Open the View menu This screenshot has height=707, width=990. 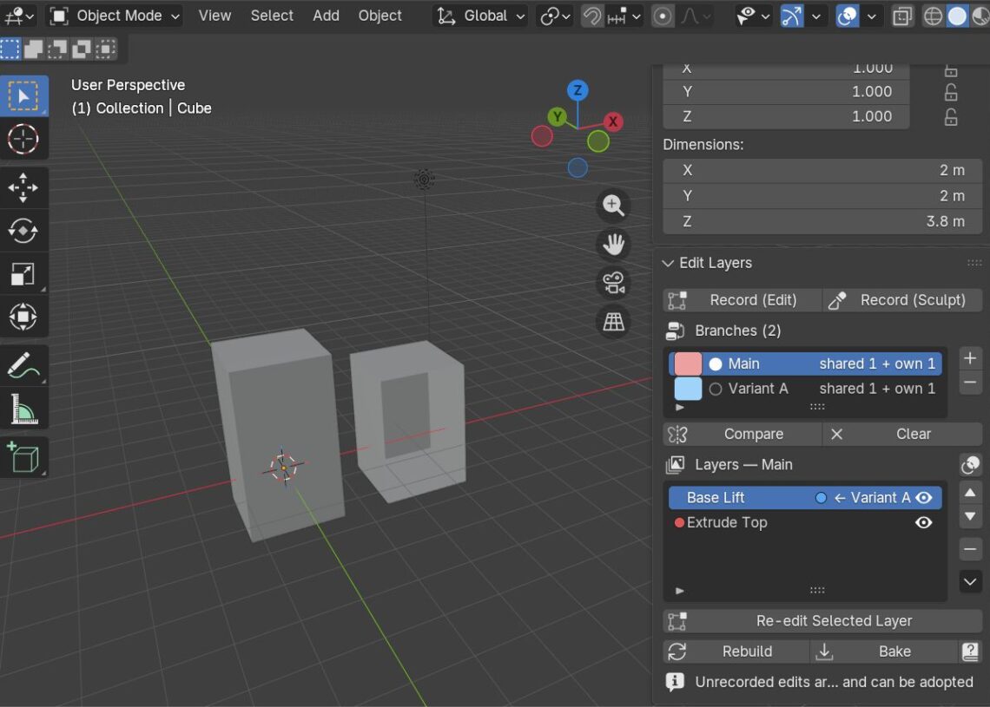coord(214,16)
